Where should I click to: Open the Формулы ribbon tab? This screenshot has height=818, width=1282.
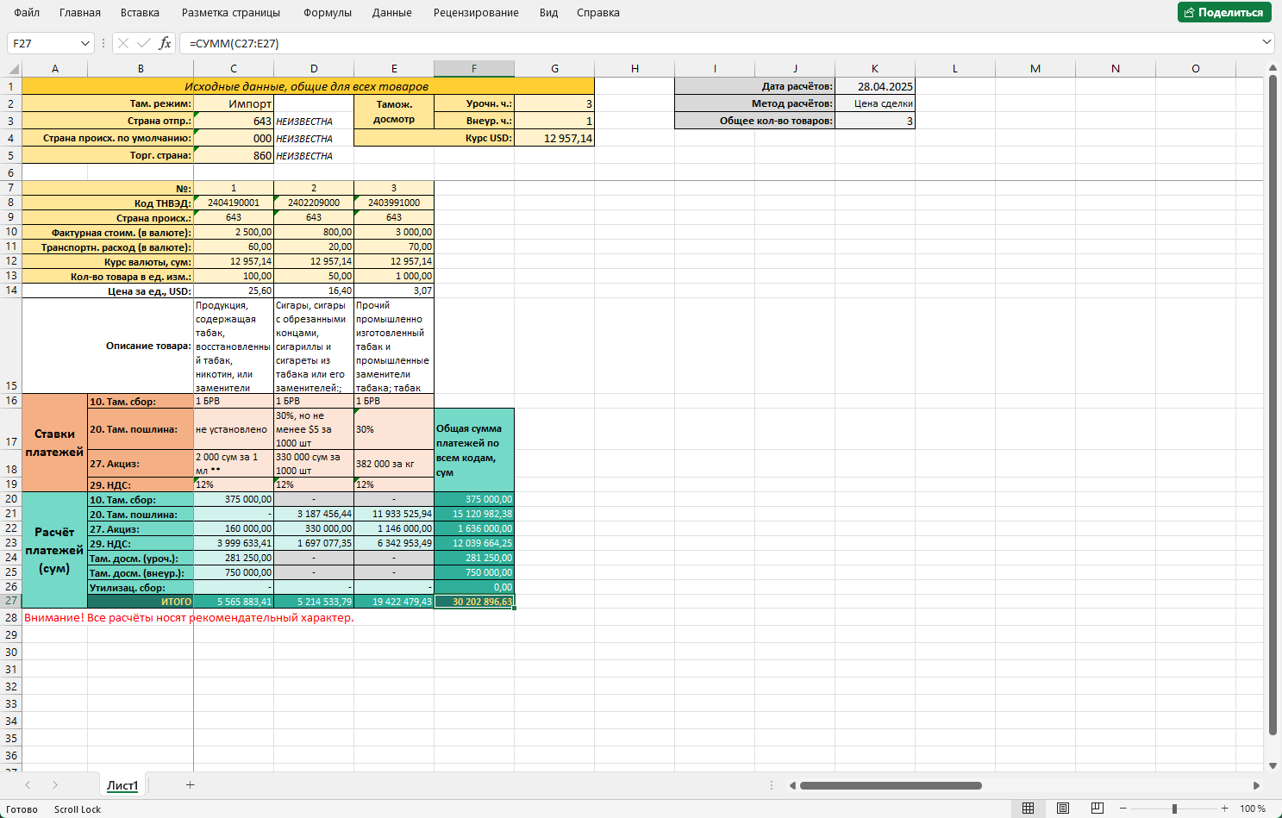click(x=328, y=13)
